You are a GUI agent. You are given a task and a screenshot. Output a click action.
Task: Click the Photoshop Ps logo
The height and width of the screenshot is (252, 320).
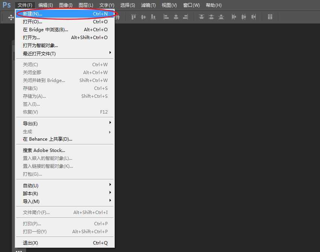point(7,5)
